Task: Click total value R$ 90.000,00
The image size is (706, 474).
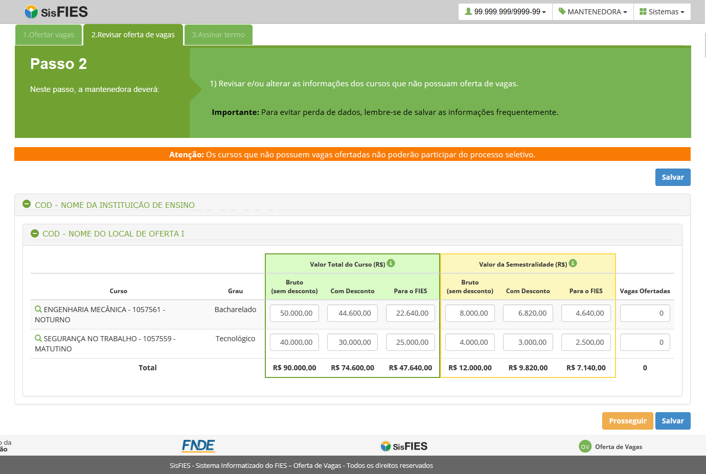Action: pos(294,368)
